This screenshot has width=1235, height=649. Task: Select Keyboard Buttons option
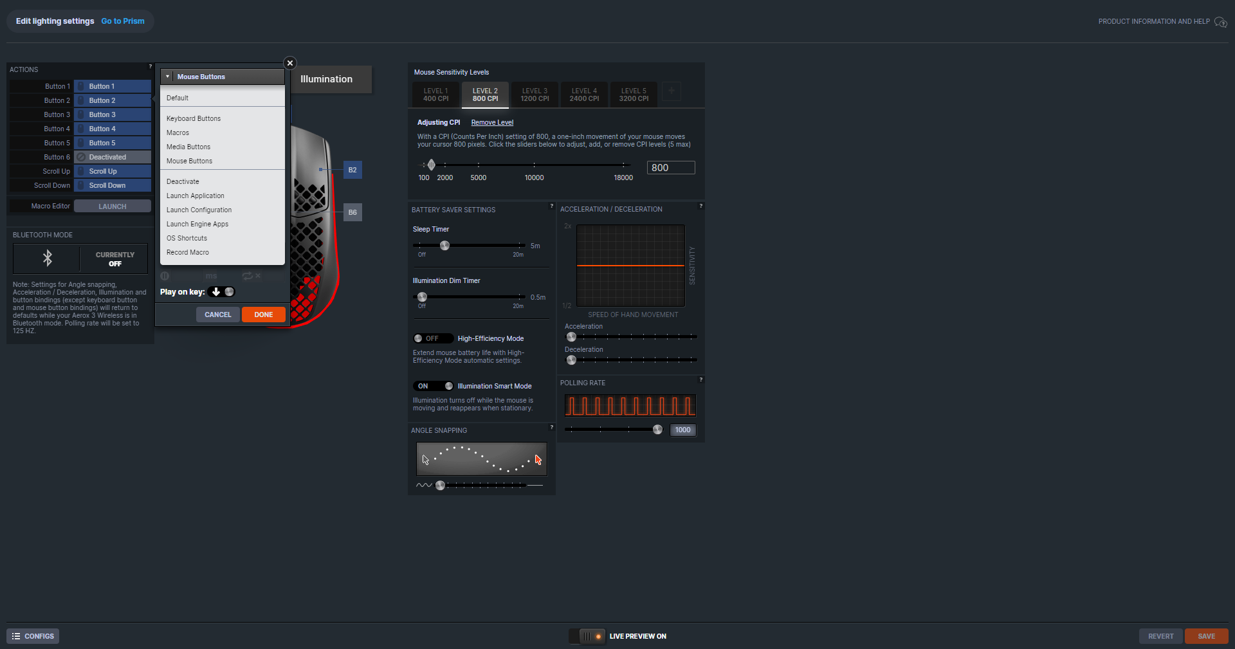pos(223,118)
